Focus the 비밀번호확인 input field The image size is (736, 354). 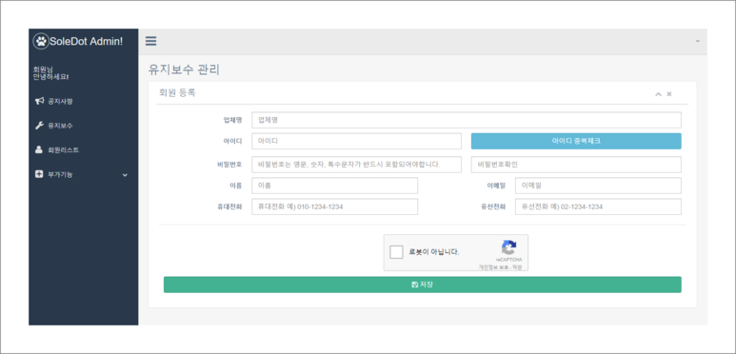[x=576, y=165]
